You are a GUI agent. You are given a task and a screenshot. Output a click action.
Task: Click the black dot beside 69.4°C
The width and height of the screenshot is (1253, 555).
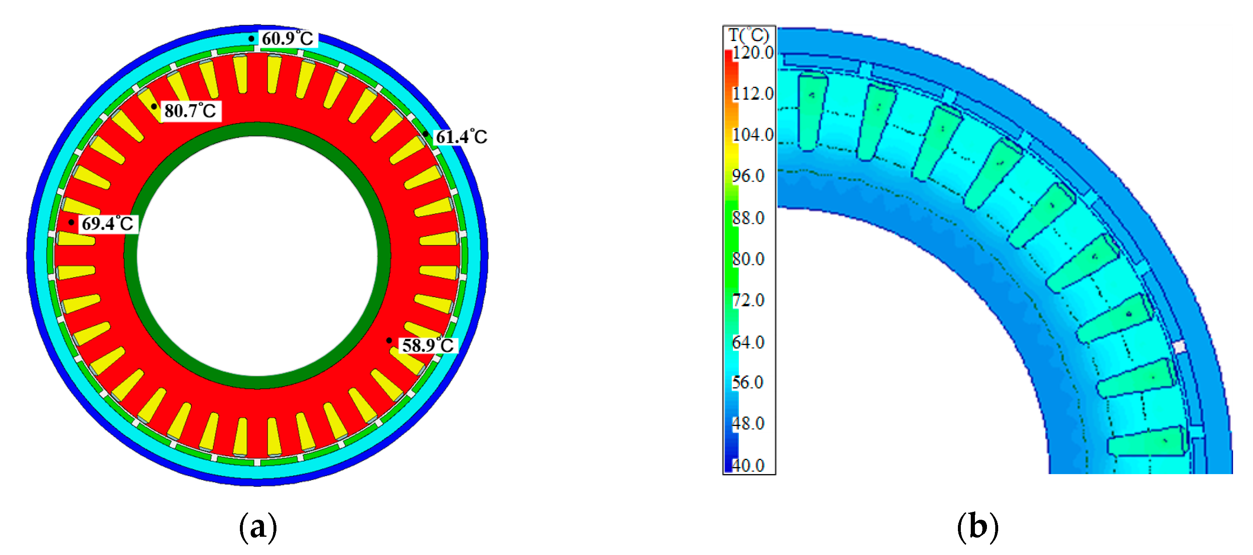pos(71,223)
